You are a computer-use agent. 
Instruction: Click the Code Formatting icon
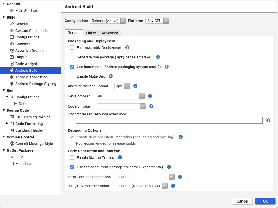point(12,124)
